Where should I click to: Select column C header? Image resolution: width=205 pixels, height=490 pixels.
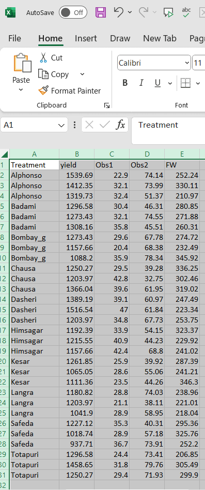(112, 154)
